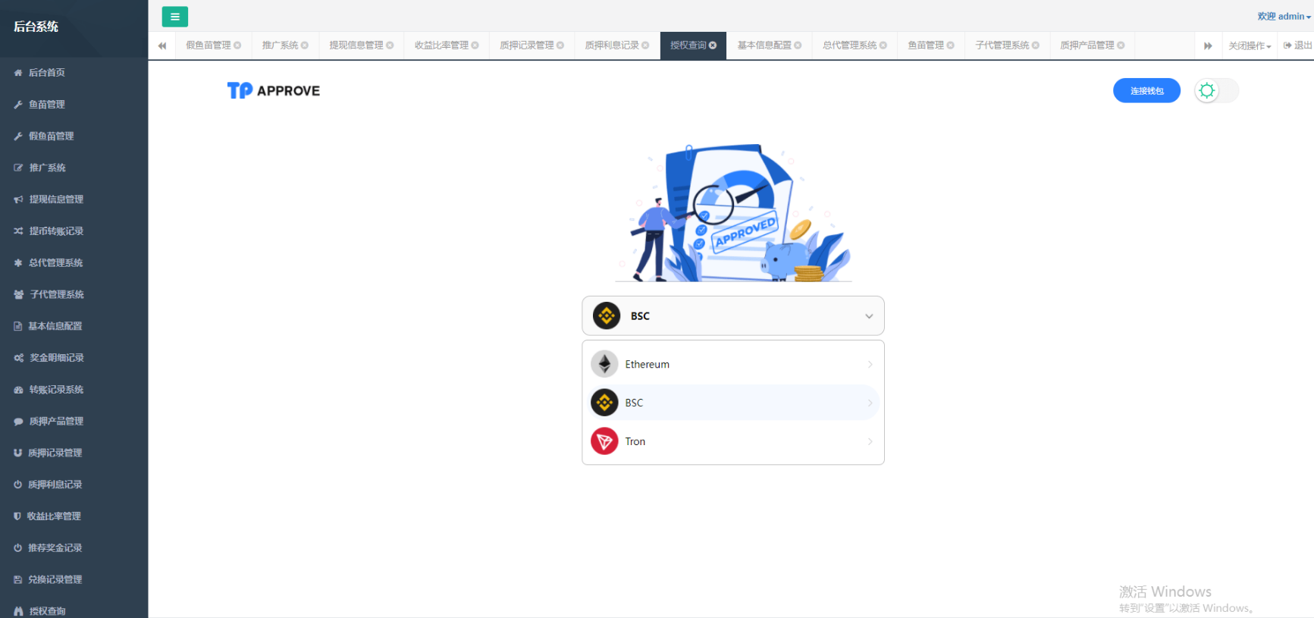1314x618 pixels.
Task: Click the green hamburger menu icon
Action: 174,17
